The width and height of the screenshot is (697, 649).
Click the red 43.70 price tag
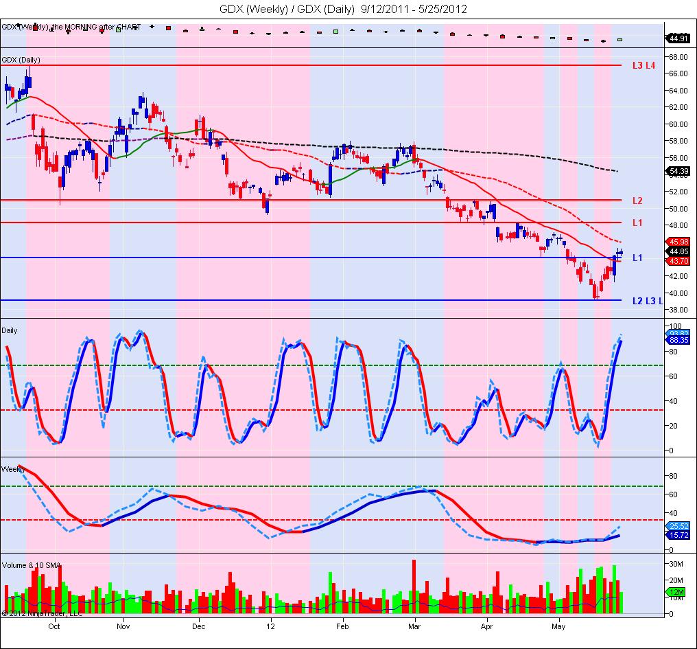click(678, 261)
